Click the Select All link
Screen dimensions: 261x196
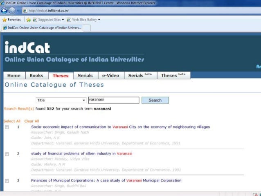12,121
